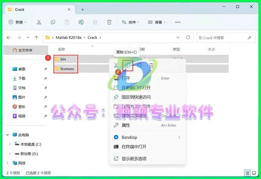Choose 压缩为 ZIP 文件 from the context menu
The height and width of the screenshot is (179, 261).
(x=148, y=106)
